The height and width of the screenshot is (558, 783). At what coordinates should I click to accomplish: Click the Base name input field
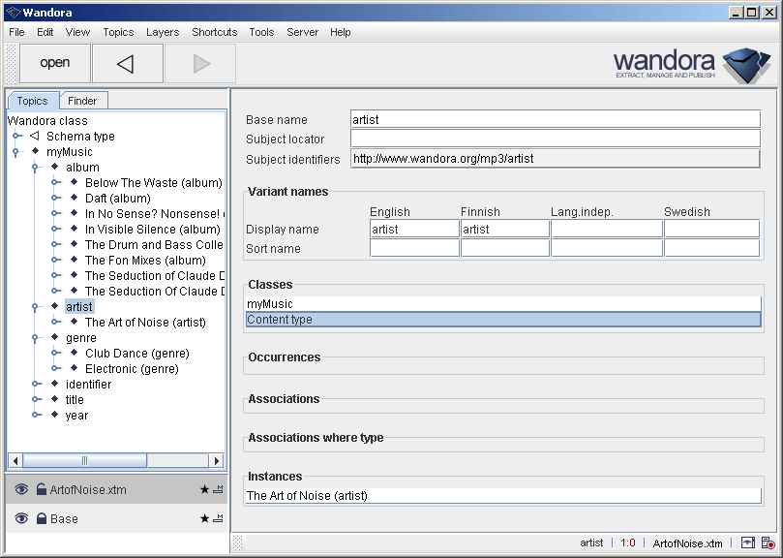pos(552,119)
